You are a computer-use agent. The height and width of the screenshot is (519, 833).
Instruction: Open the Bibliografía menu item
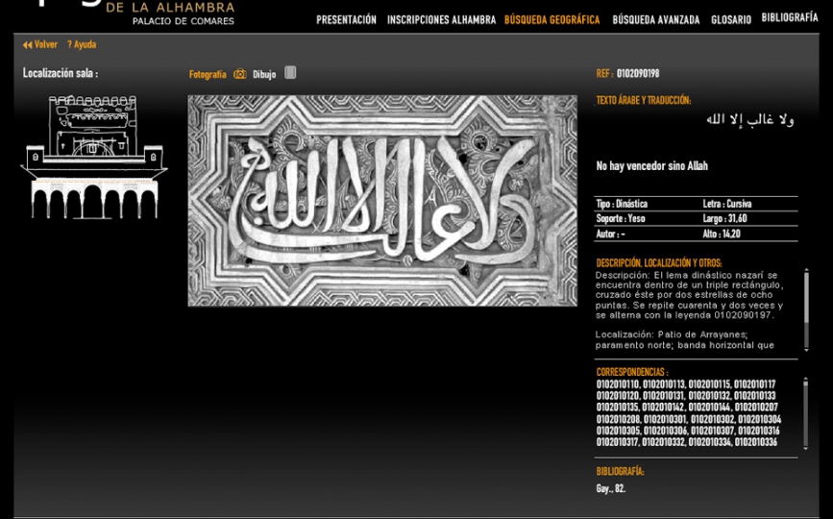(x=790, y=17)
